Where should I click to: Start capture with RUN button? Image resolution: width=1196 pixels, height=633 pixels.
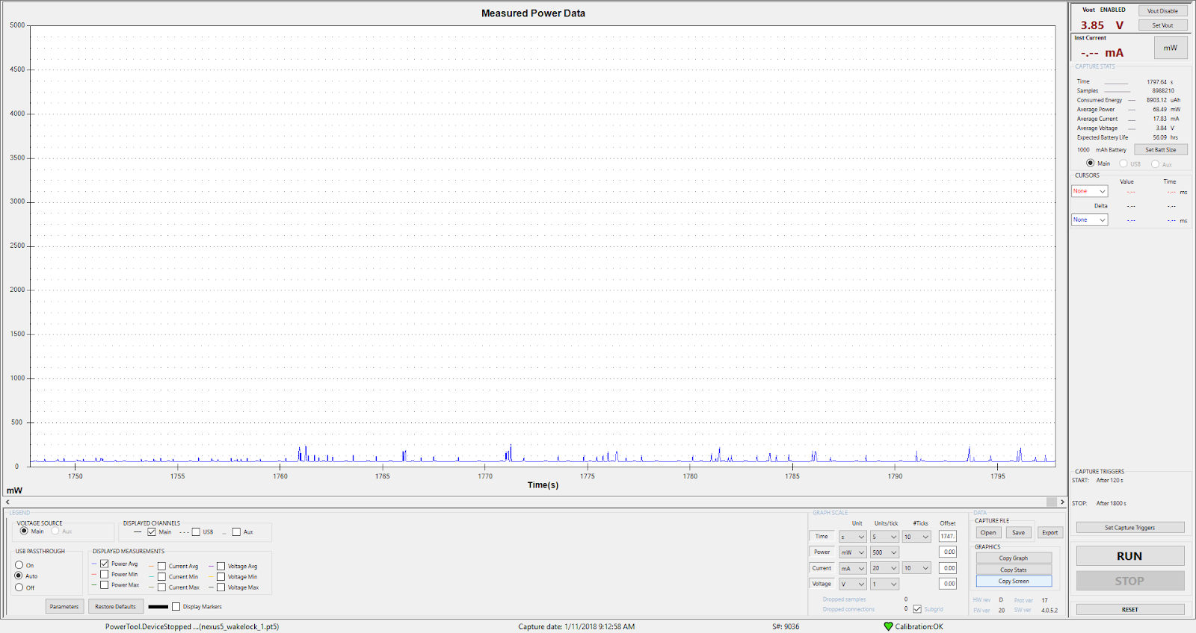1130,556
